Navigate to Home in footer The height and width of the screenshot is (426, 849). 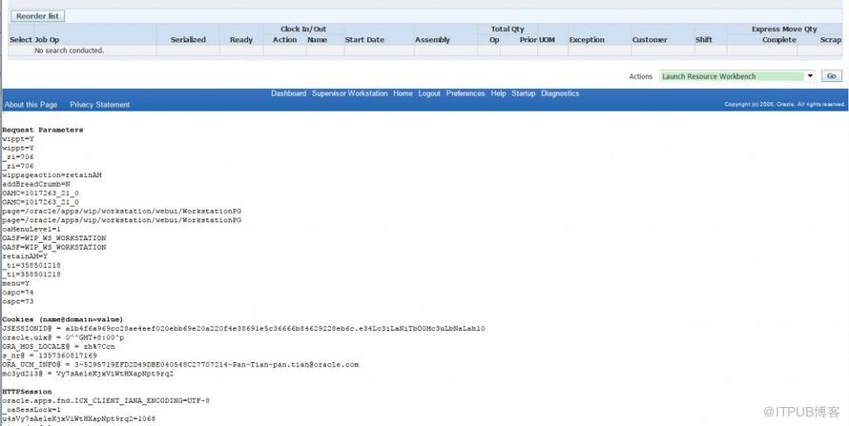403,93
